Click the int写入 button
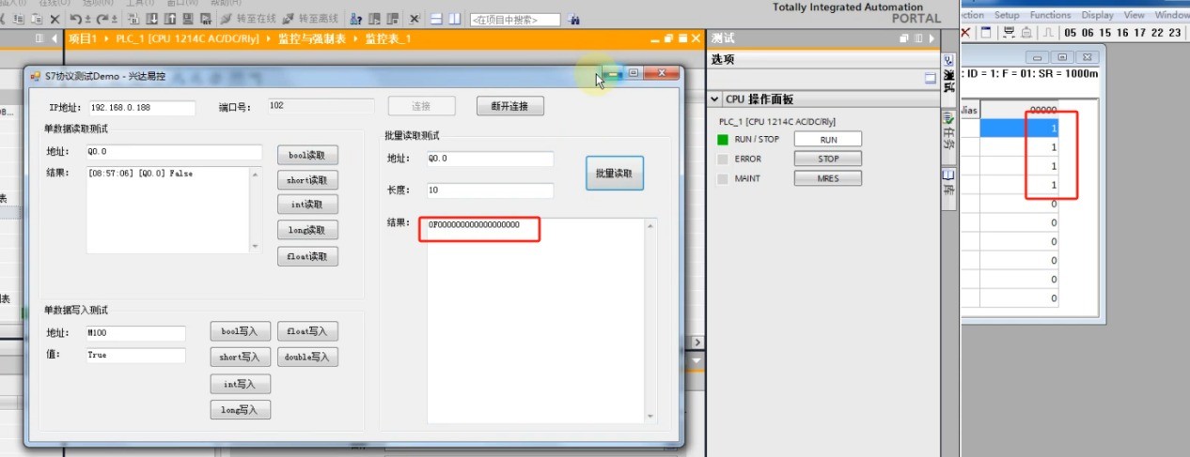This screenshot has width=1190, height=457. (241, 384)
